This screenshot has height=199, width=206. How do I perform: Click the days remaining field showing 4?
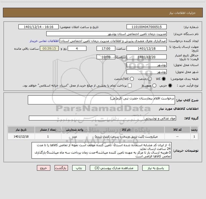click(x=77, y=48)
